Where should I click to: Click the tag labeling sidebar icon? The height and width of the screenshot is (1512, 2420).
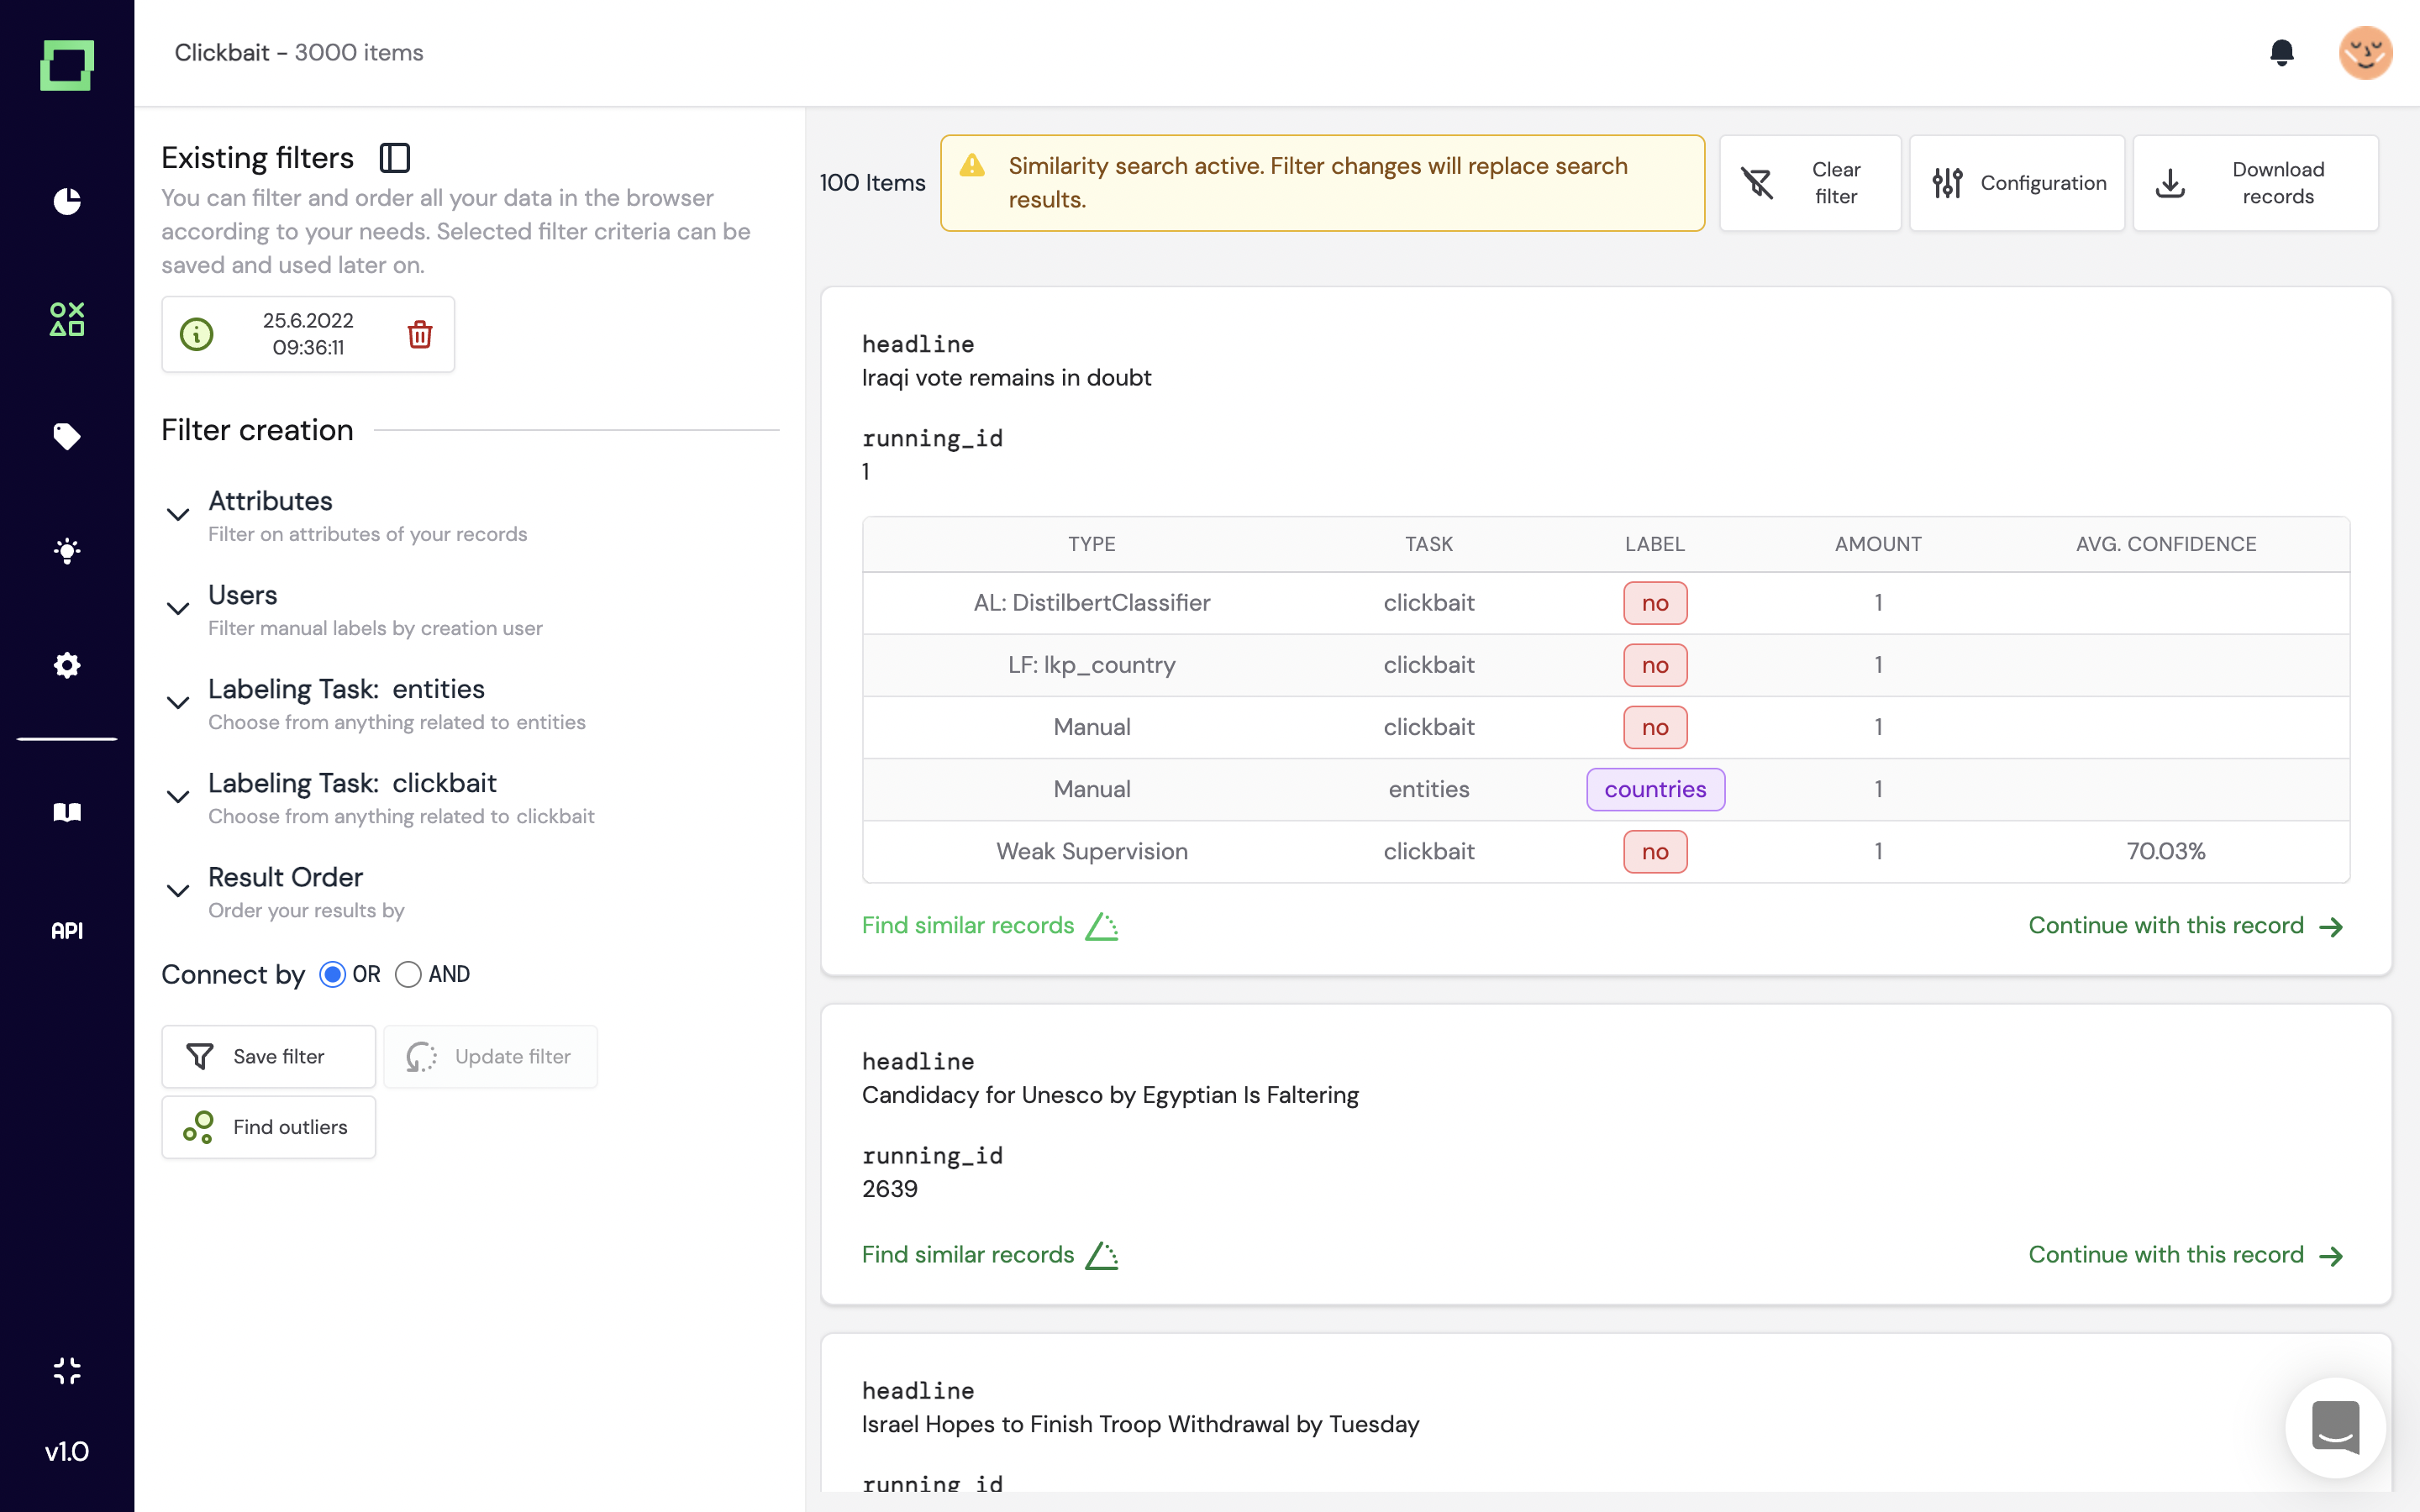[x=67, y=436]
